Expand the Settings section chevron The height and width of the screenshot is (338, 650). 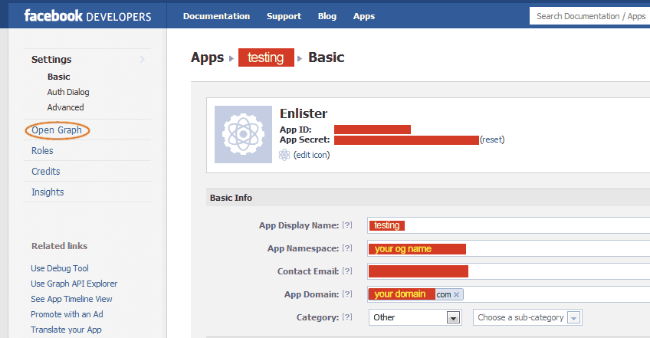click(x=143, y=59)
